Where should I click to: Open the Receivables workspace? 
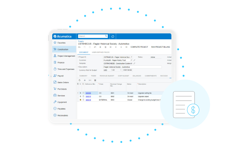64,115
